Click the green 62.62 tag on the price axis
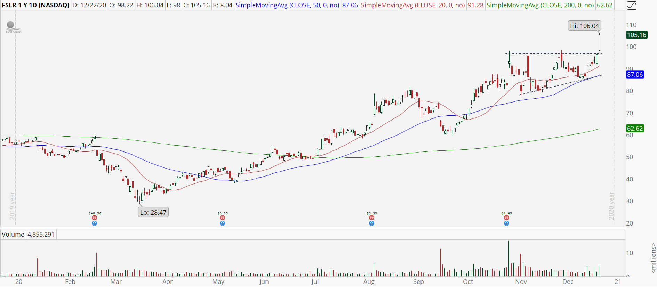 point(635,128)
